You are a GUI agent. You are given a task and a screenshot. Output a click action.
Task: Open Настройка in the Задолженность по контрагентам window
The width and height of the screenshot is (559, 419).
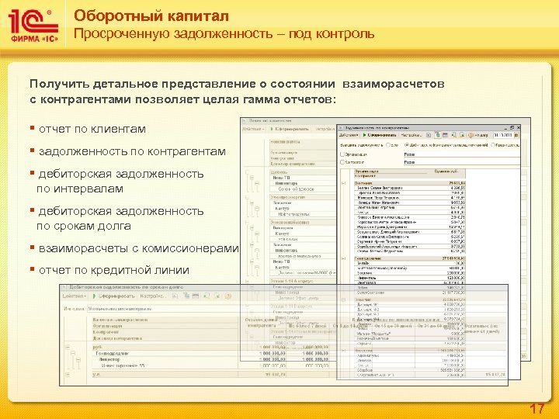pyautogui.click(x=411, y=135)
